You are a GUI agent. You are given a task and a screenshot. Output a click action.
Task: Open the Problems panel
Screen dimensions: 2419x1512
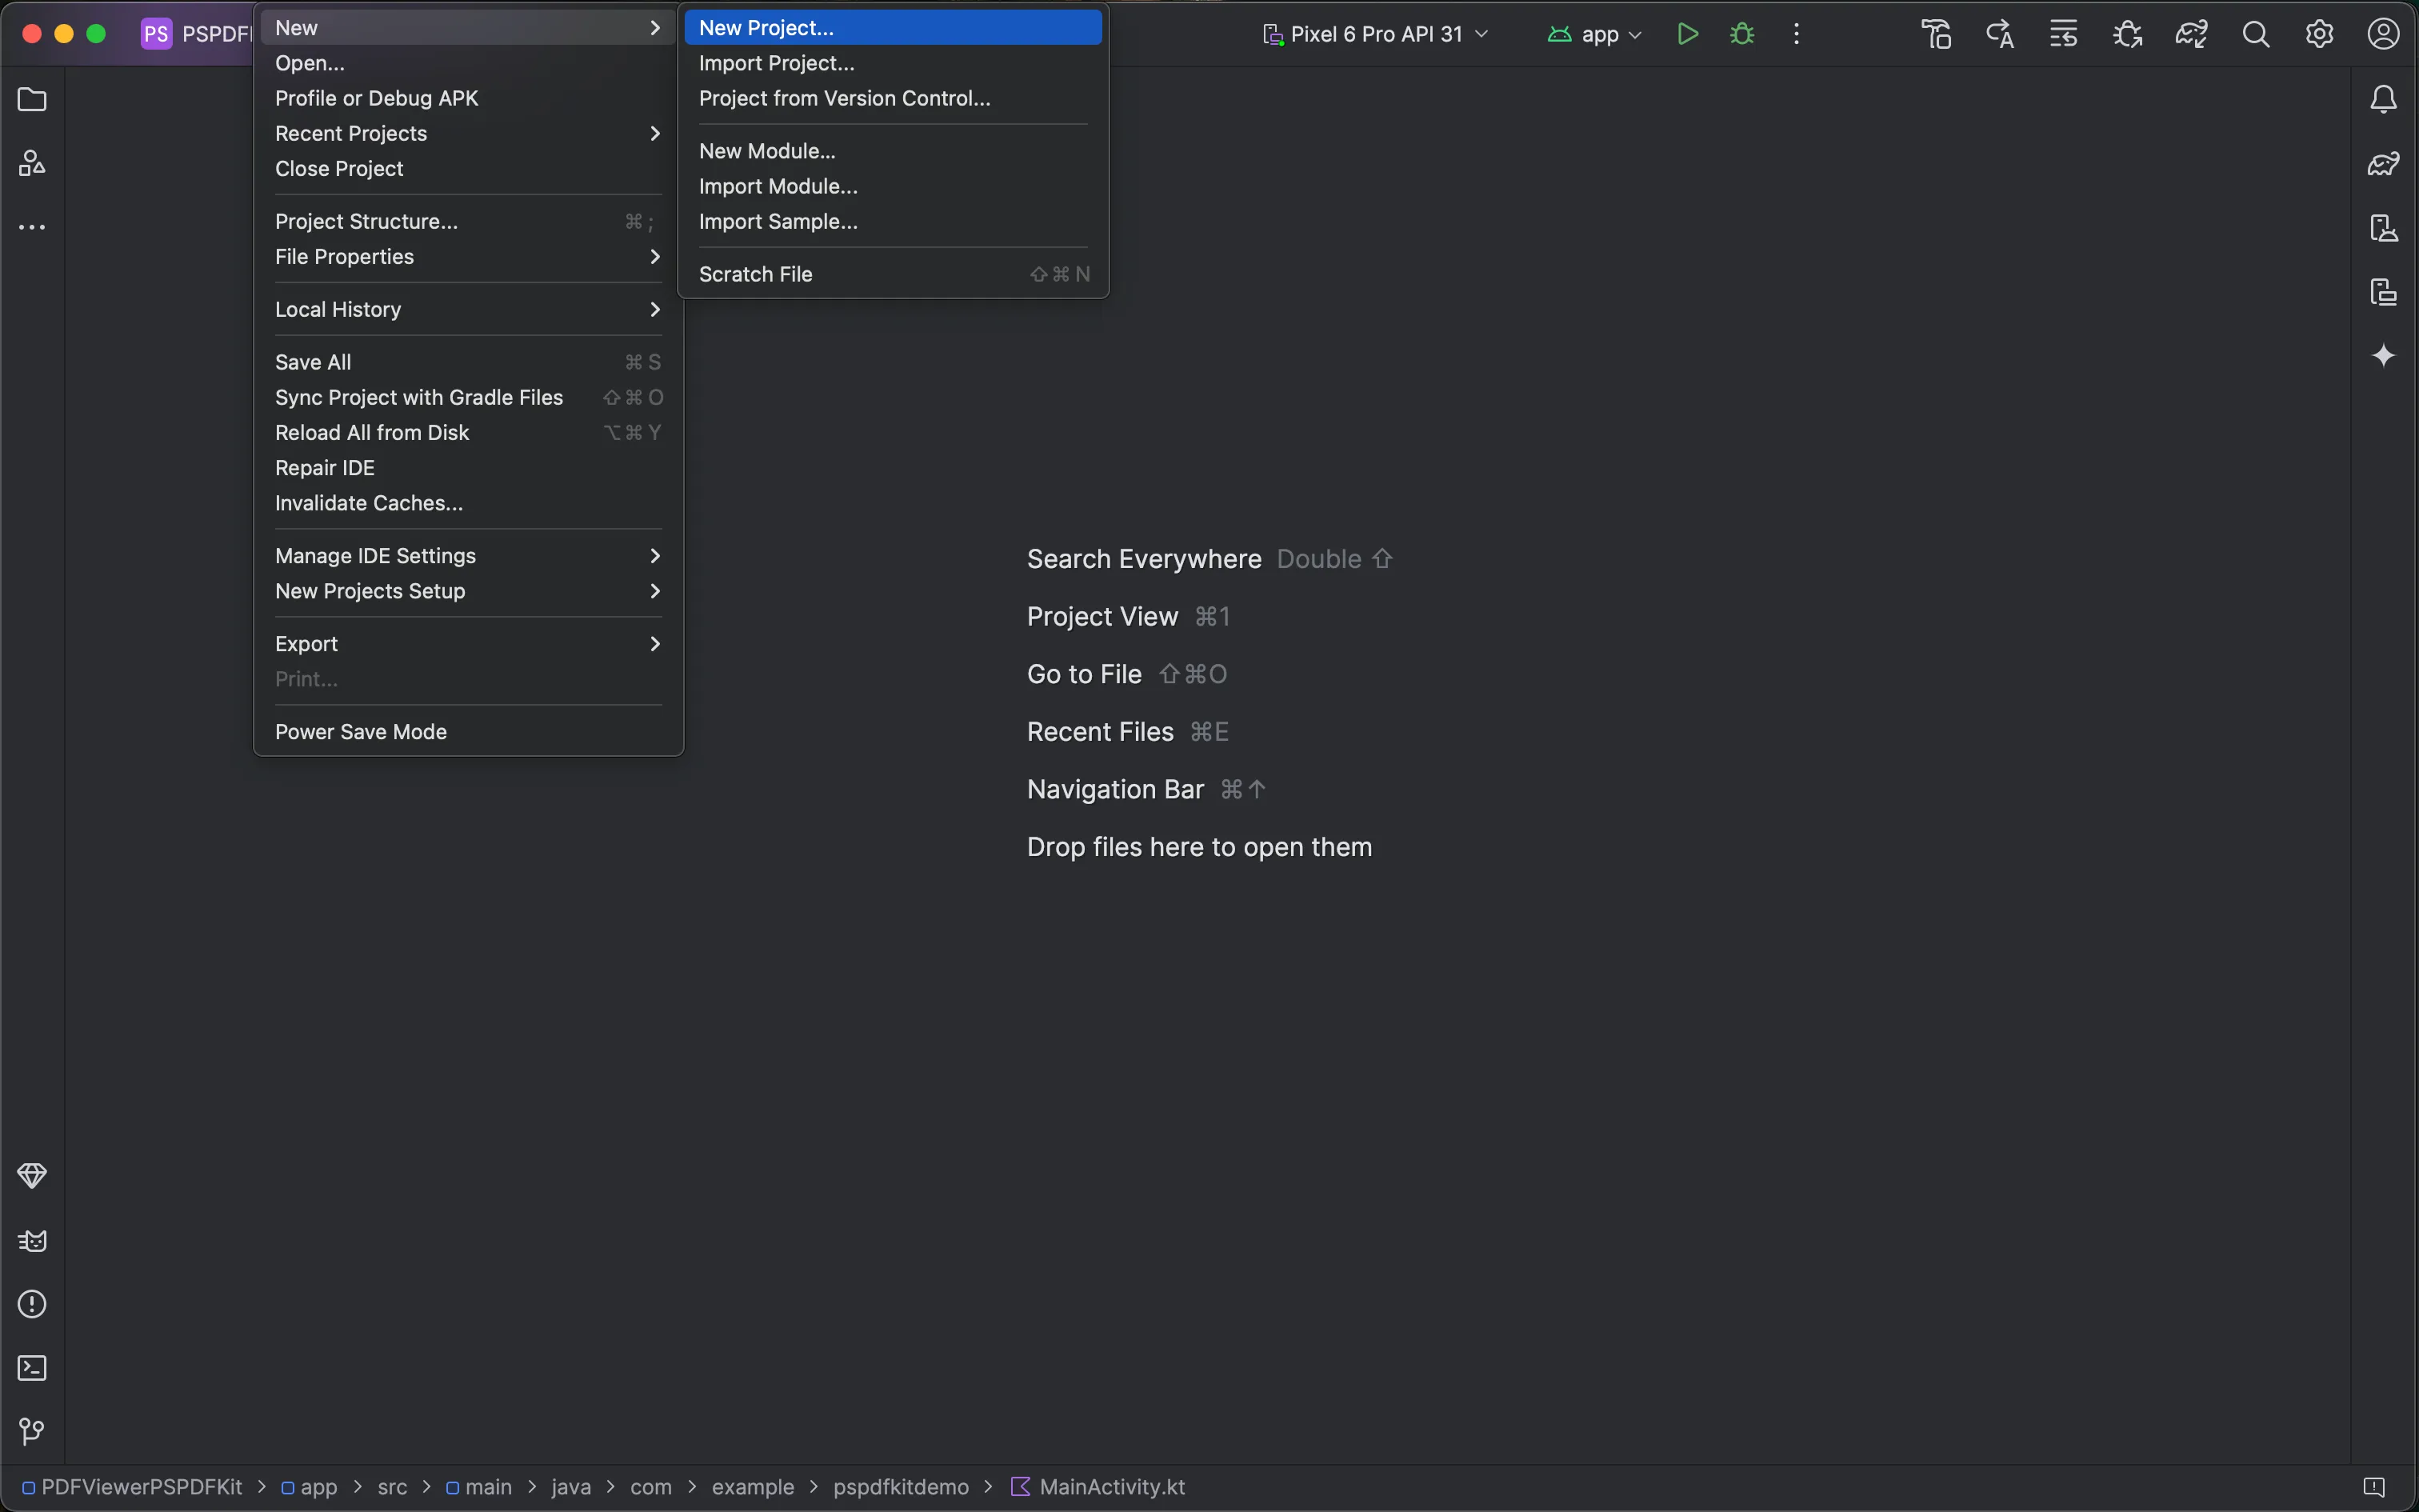[x=31, y=1304]
